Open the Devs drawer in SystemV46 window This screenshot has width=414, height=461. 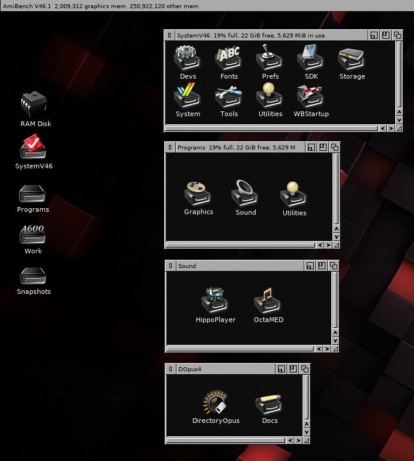click(187, 58)
